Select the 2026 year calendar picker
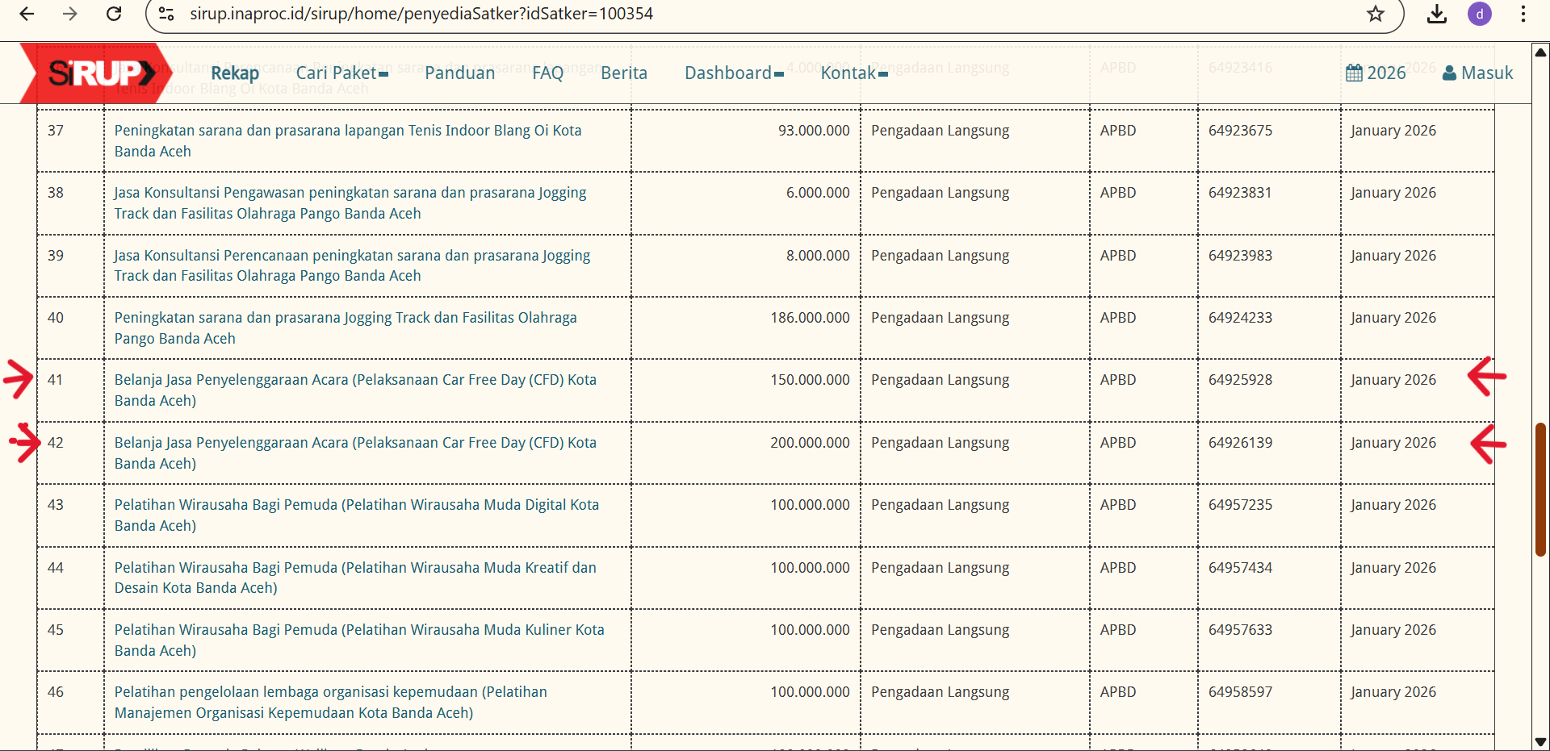Screen dimensions: 1550x751 (x=1376, y=73)
